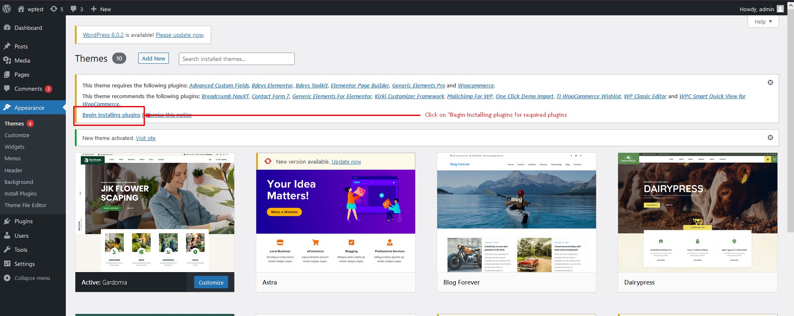Dismiss the New theme activated notice
Image resolution: width=794 pixels, height=316 pixels.
[770, 137]
